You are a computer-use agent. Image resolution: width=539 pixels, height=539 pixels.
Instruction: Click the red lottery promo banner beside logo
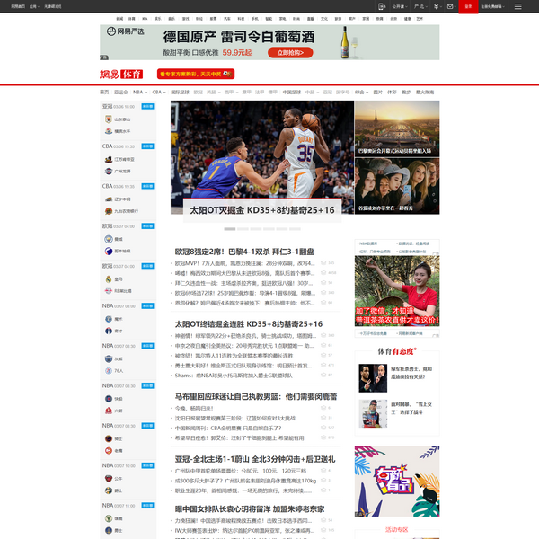tap(195, 74)
